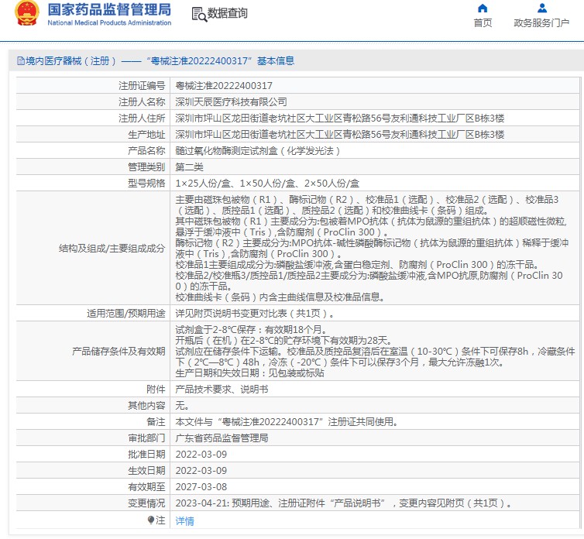Click the 注册人名称 row label

click(x=142, y=102)
